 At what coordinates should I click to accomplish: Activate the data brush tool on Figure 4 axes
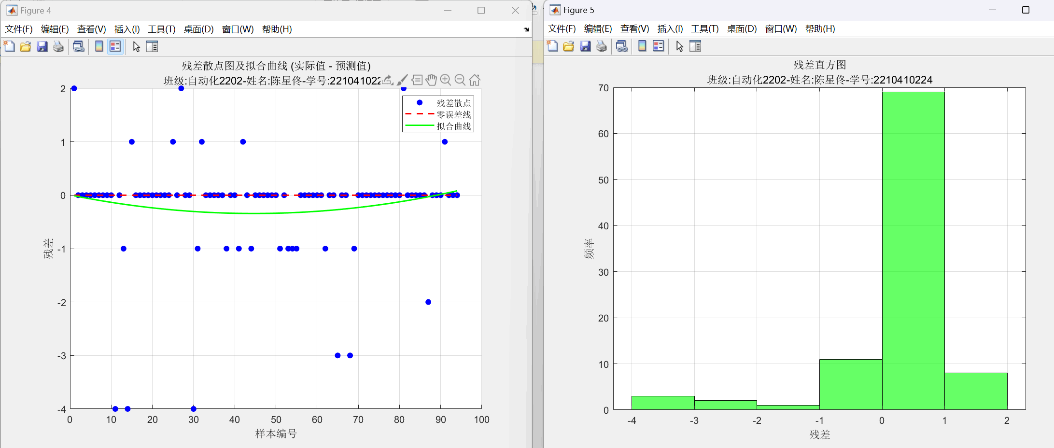(x=402, y=80)
